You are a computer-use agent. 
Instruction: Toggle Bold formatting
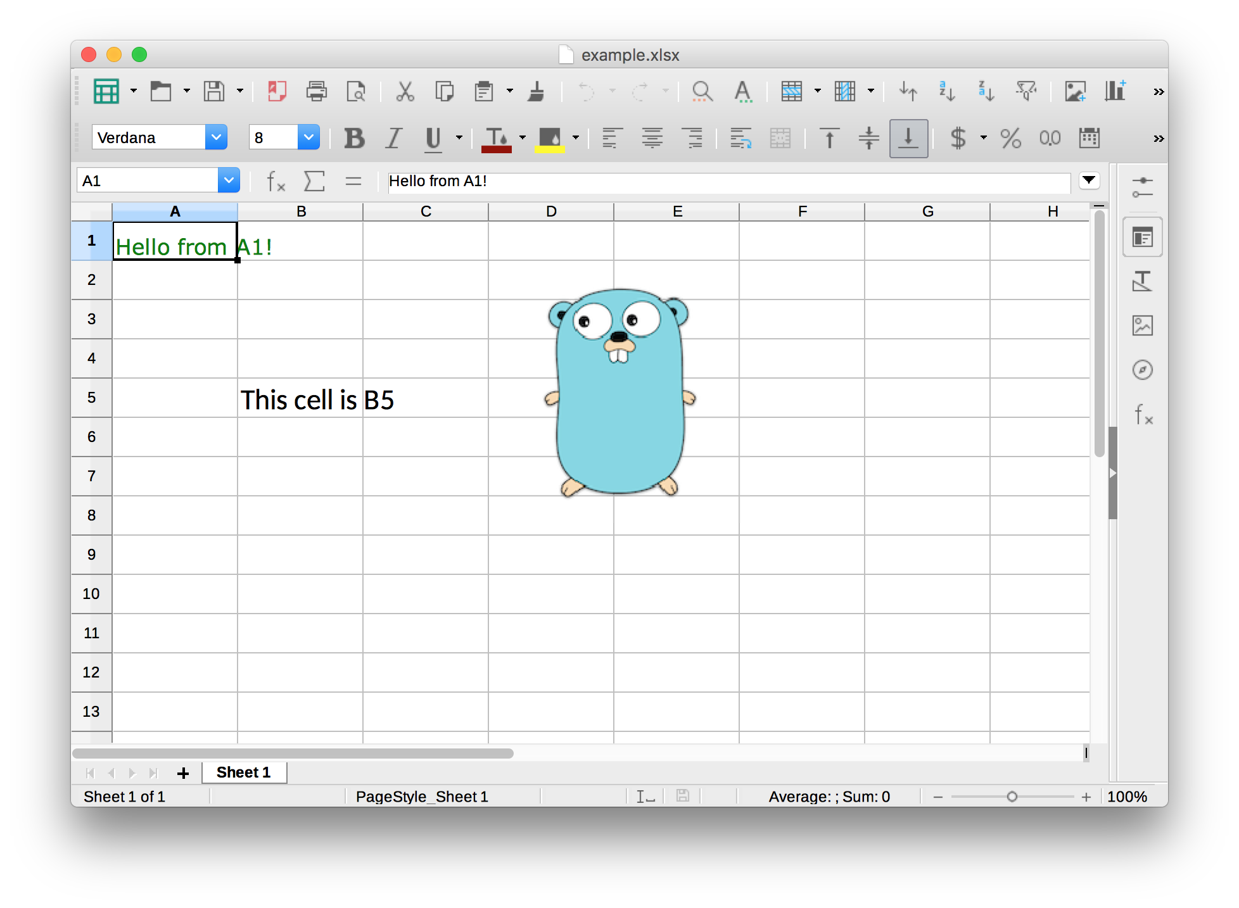coord(354,138)
